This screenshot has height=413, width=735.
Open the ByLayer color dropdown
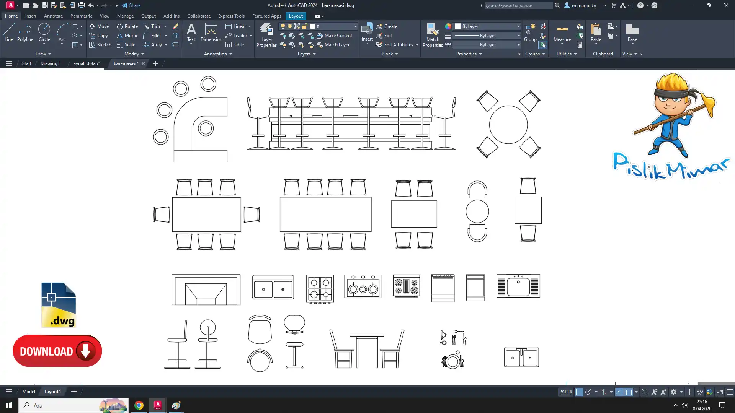tap(518, 26)
